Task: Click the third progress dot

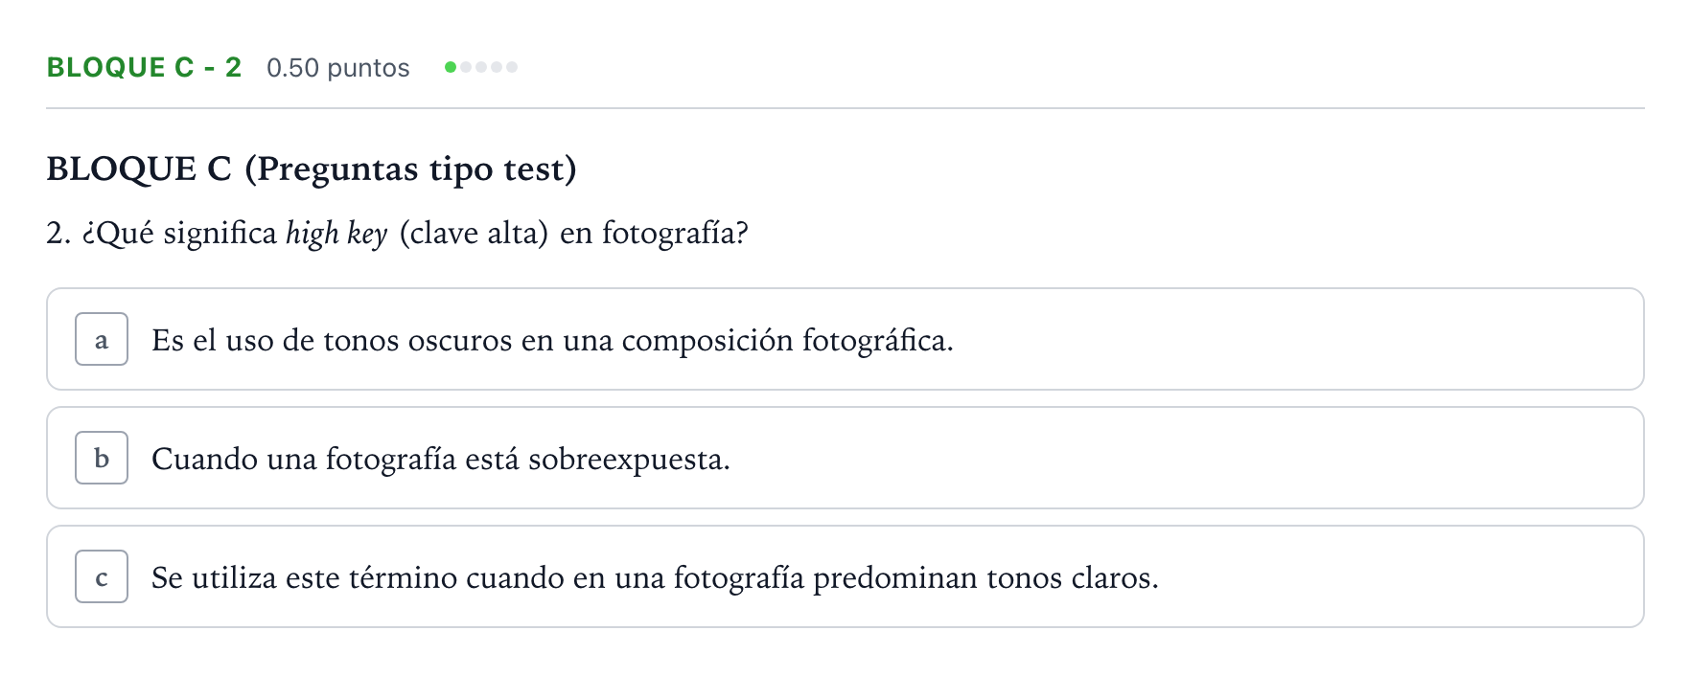Action: [x=481, y=67]
